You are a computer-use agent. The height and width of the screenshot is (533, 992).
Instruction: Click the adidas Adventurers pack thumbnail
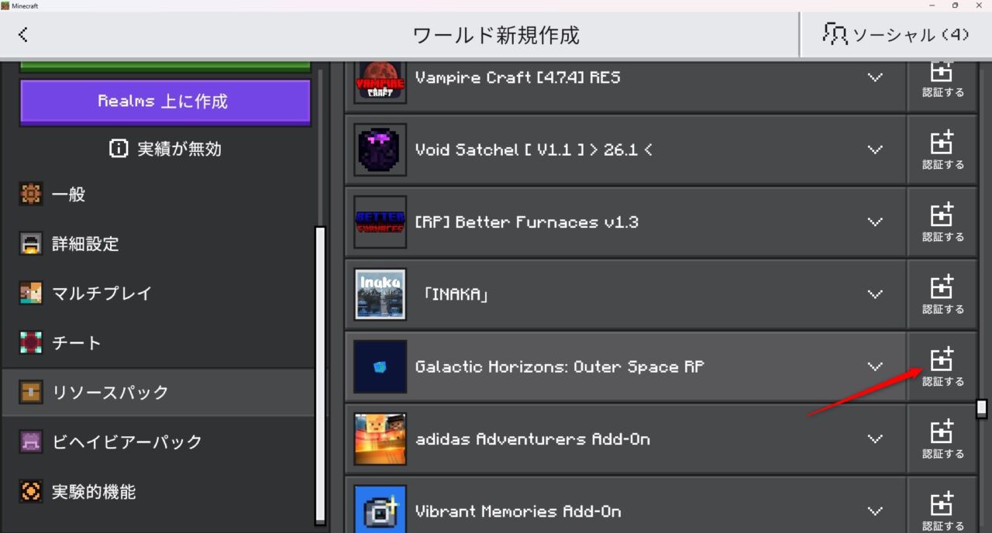pyautogui.click(x=380, y=439)
